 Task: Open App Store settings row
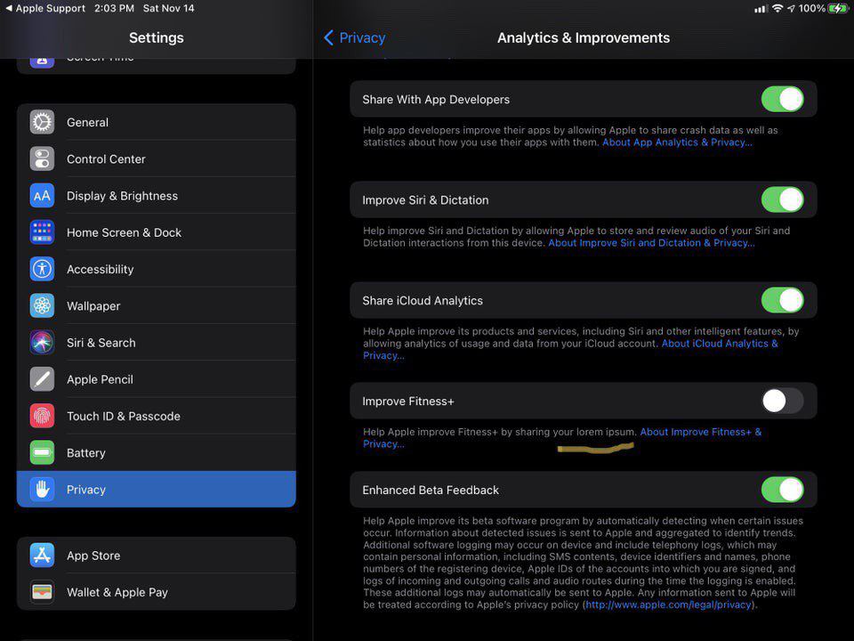157,556
